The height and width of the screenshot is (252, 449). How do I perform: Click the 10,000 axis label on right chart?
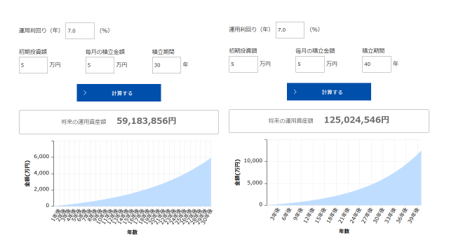(253, 160)
